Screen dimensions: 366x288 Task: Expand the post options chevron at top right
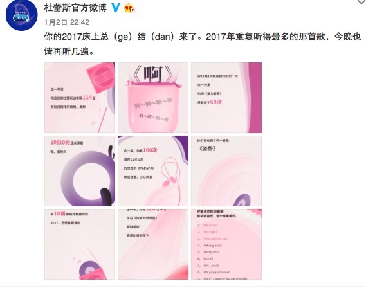361,2
